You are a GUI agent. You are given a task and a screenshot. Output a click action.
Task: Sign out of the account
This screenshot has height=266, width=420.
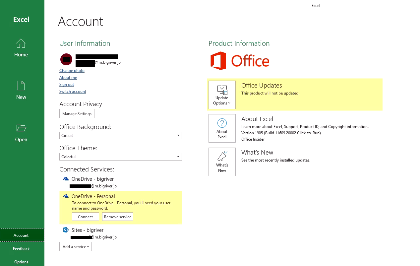(x=66, y=84)
